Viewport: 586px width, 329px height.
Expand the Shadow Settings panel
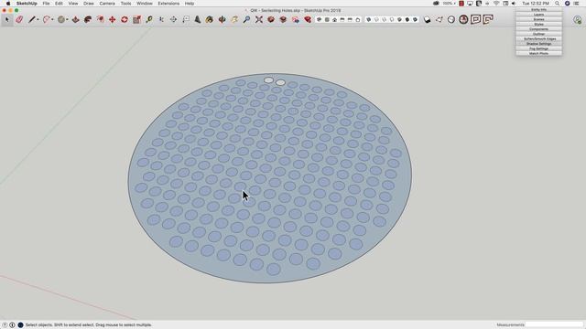click(539, 44)
